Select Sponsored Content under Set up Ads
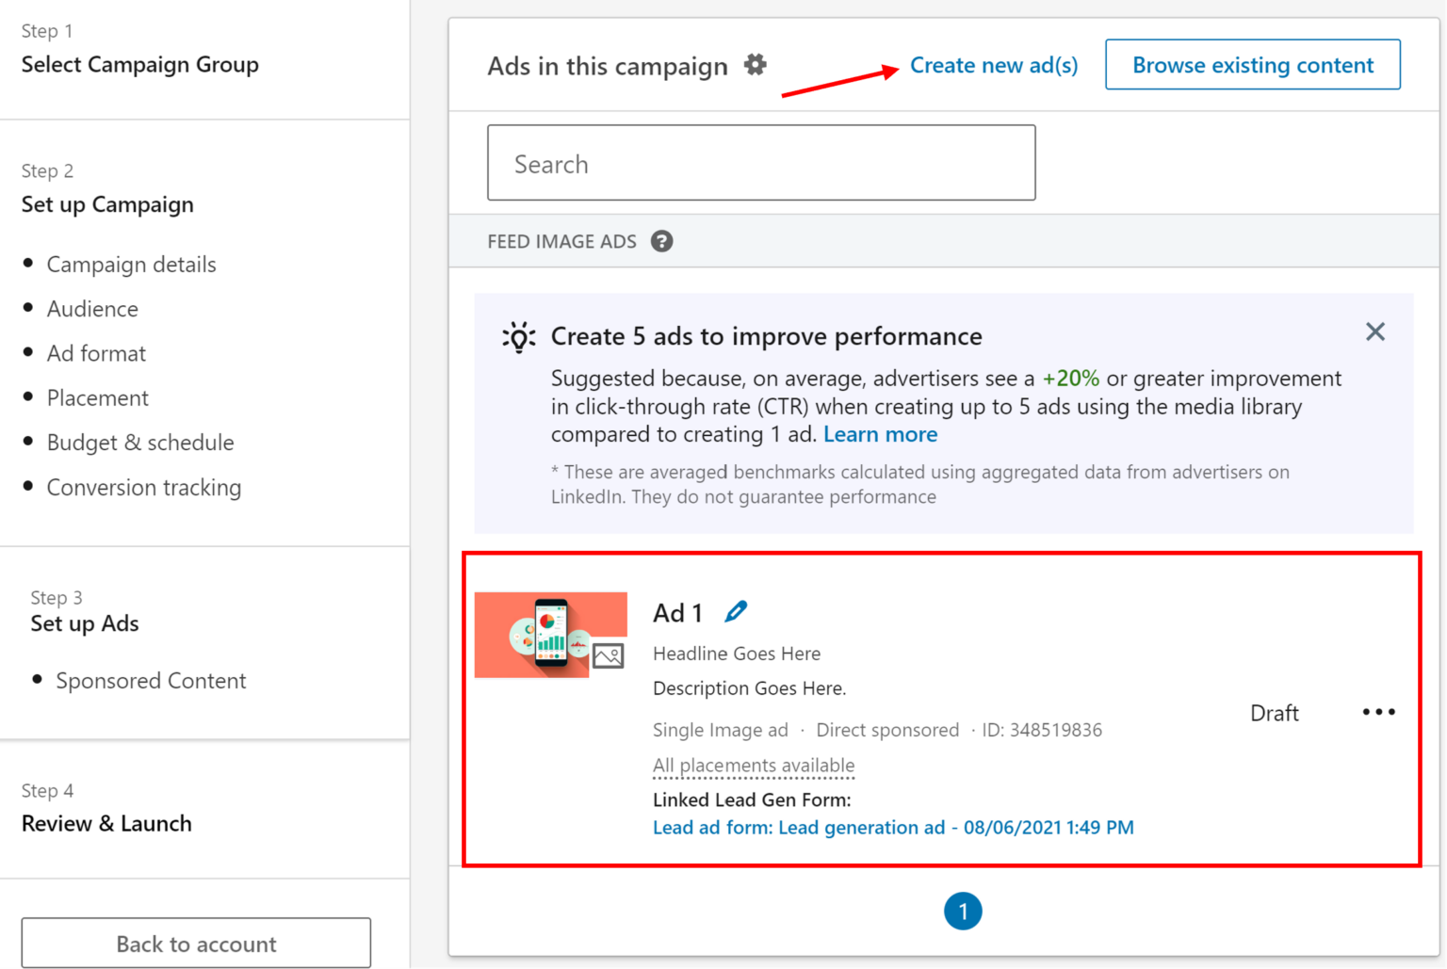The image size is (1447, 969). (x=151, y=680)
